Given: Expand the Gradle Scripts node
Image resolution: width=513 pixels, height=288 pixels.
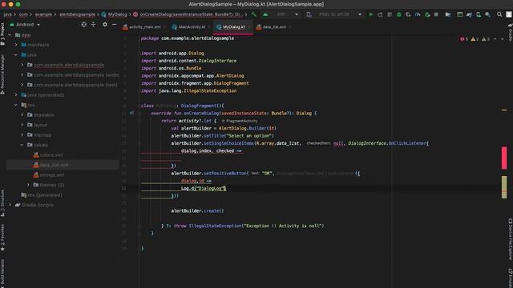Looking at the screenshot, I should pos(10,205).
